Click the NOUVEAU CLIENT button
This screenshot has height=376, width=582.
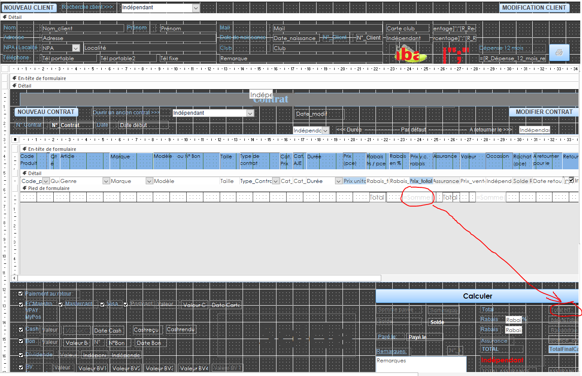(x=30, y=7)
